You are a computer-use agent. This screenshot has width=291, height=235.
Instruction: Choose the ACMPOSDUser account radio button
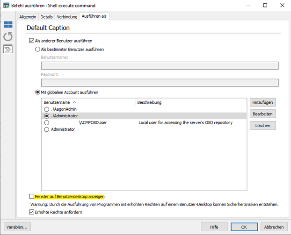(x=46, y=122)
